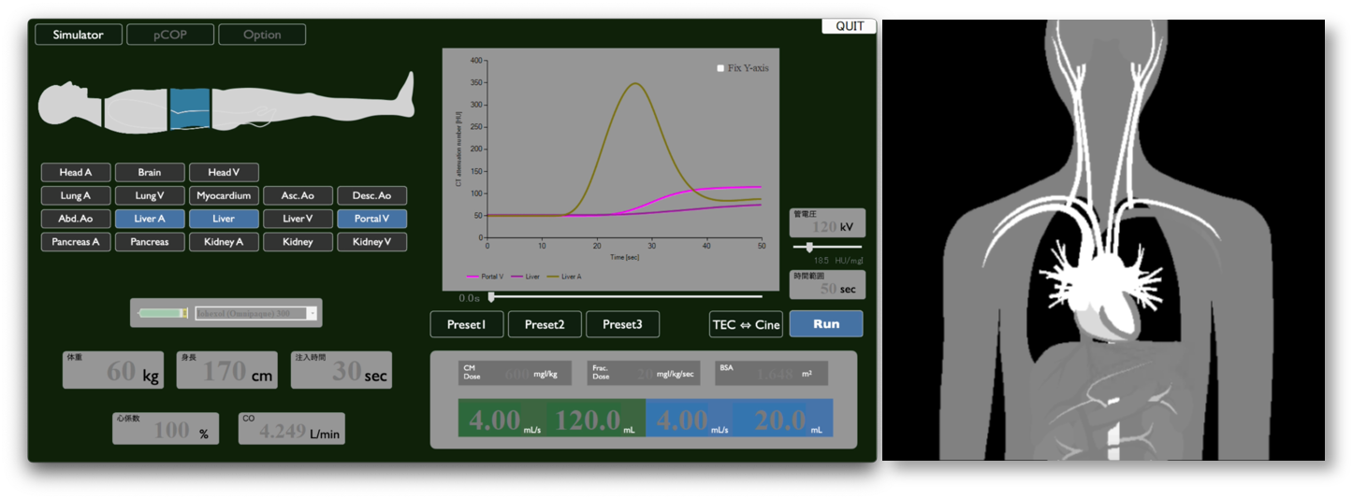The image size is (1352, 499).
Task: Turn on the Kidney A region button
Action: point(224,242)
